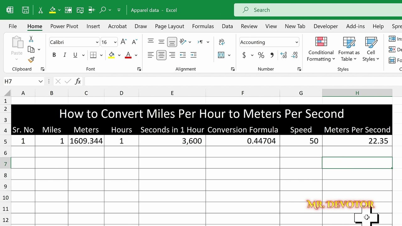The width and height of the screenshot is (402, 226).
Task: Open the Data ribbon tab
Action: tap(227, 26)
